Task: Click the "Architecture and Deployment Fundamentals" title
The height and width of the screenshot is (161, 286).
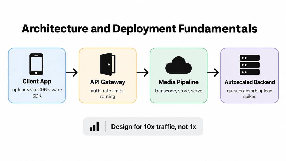Action: [x=140, y=29]
